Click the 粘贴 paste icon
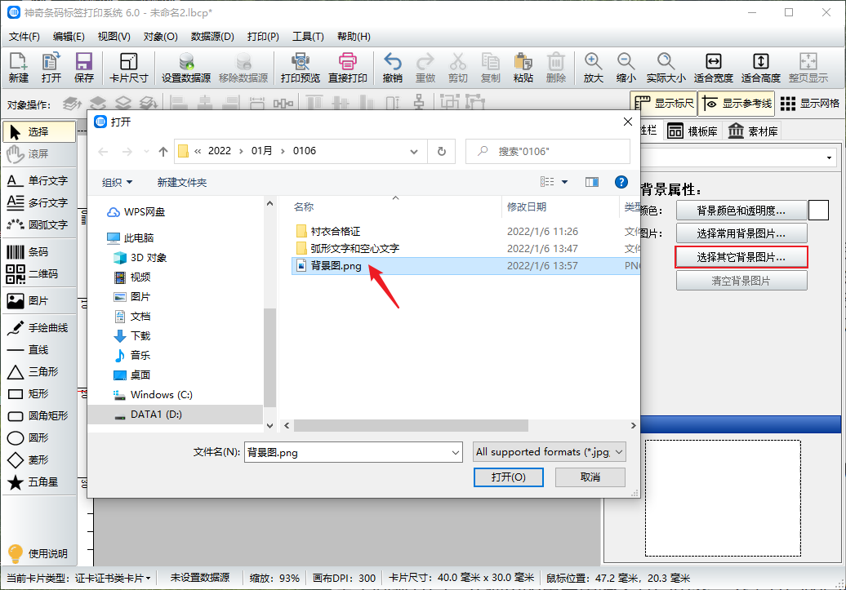846x590 pixels. (523, 68)
